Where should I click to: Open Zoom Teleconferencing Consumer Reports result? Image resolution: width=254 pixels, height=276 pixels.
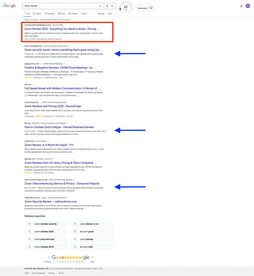(62, 184)
